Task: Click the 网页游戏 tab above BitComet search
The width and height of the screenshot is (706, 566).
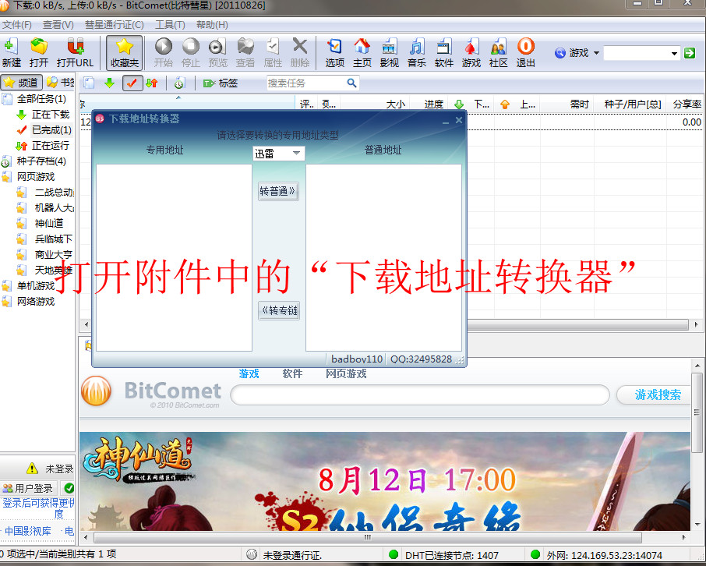Action: coord(346,373)
